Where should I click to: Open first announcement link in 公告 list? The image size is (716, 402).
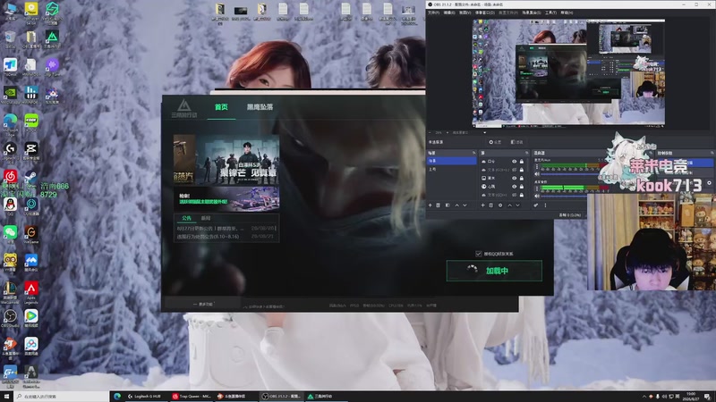[210, 229]
